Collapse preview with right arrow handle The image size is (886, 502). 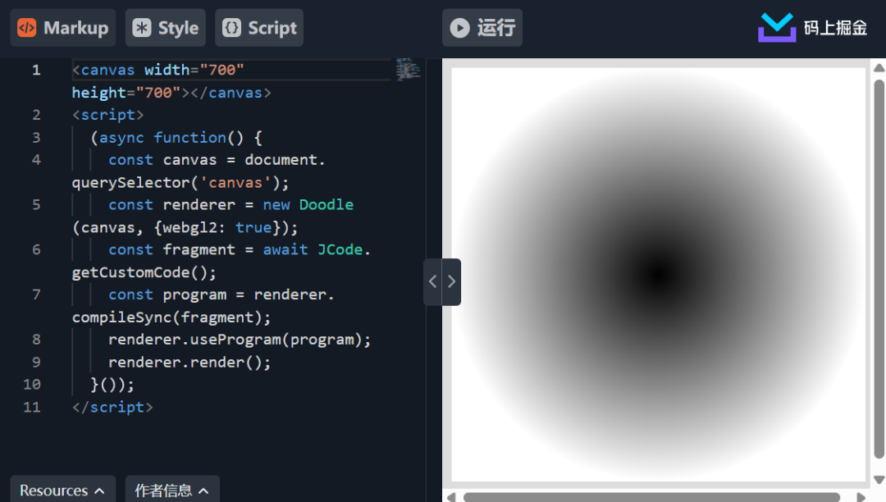click(x=451, y=282)
